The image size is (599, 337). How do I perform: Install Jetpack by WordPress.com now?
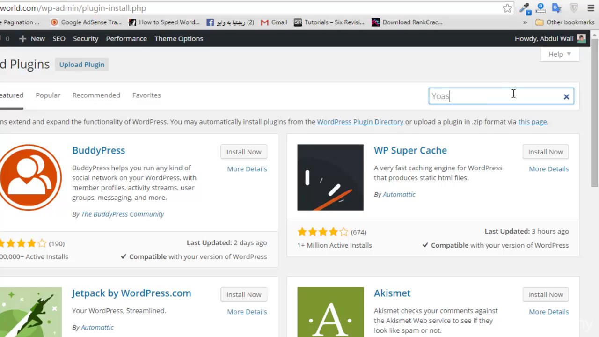pos(244,294)
